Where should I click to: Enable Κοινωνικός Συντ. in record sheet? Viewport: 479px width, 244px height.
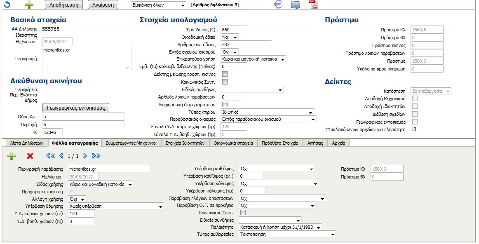(x=243, y=213)
